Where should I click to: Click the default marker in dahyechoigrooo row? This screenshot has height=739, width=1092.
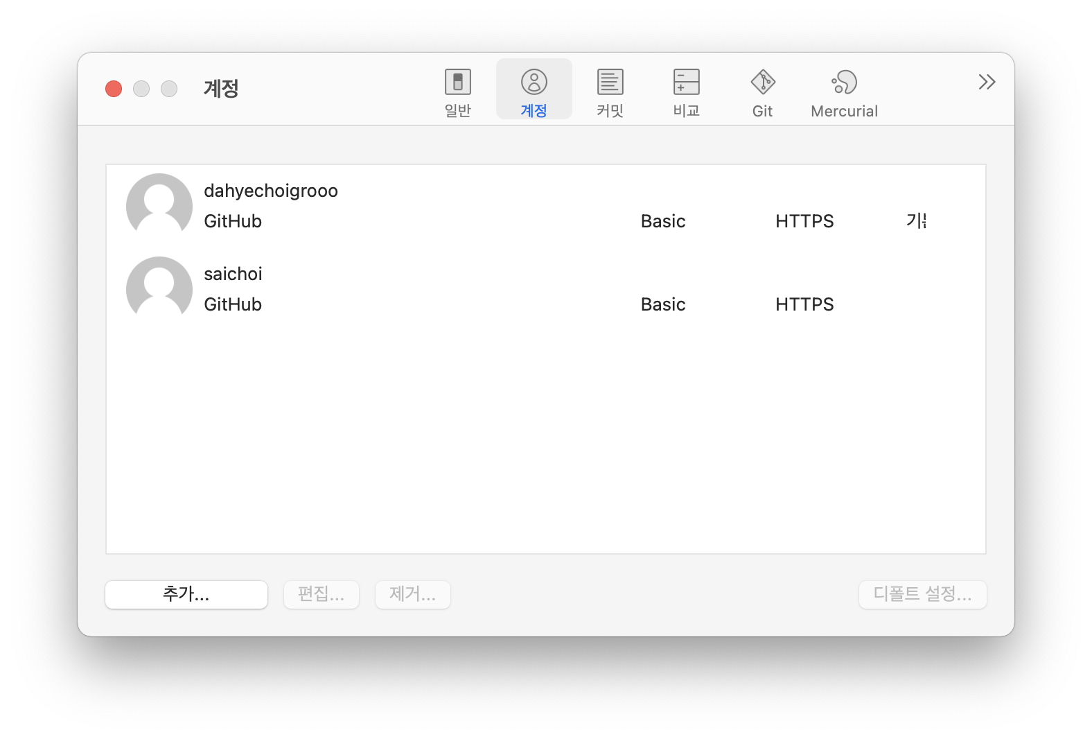916,221
